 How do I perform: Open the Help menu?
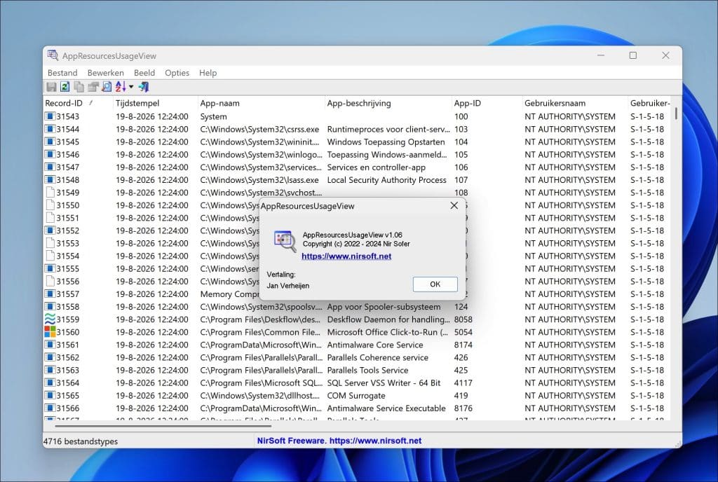click(x=208, y=73)
